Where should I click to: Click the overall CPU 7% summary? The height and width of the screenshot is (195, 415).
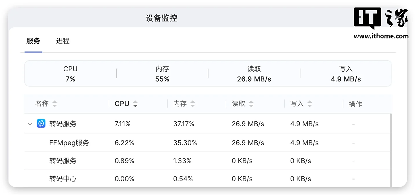click(70, 74)
